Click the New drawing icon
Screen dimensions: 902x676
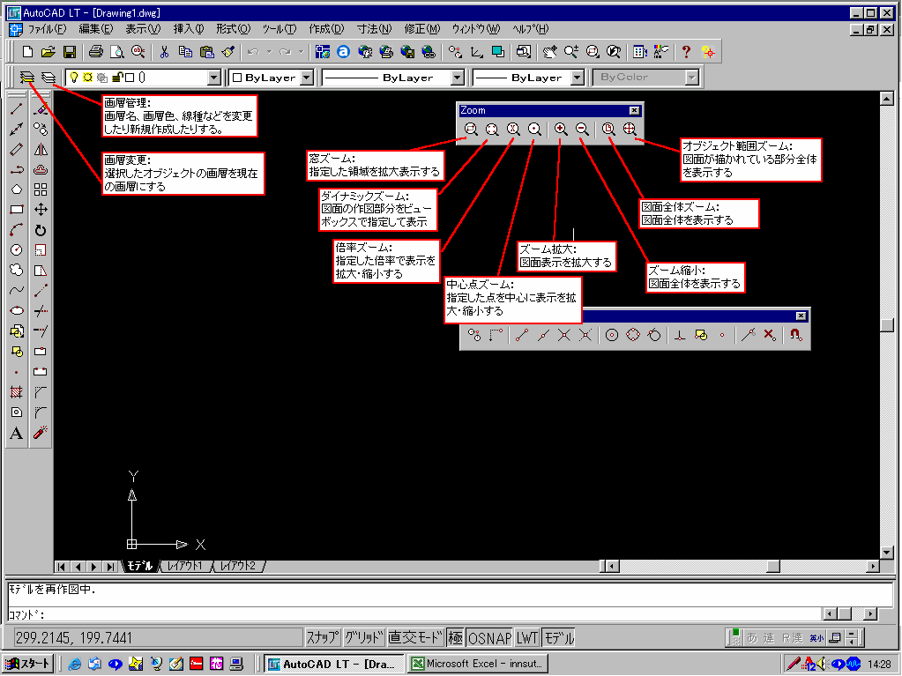coord(27,52)
